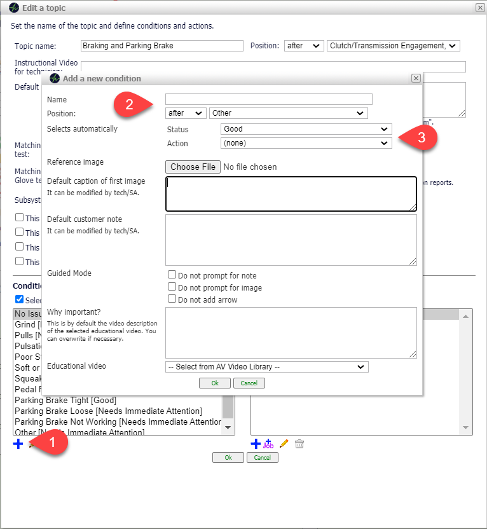Screen dimensions: 487x529
Task: Click the blue plus icon beside the Job icon
Action: click(x=256, y=444)
